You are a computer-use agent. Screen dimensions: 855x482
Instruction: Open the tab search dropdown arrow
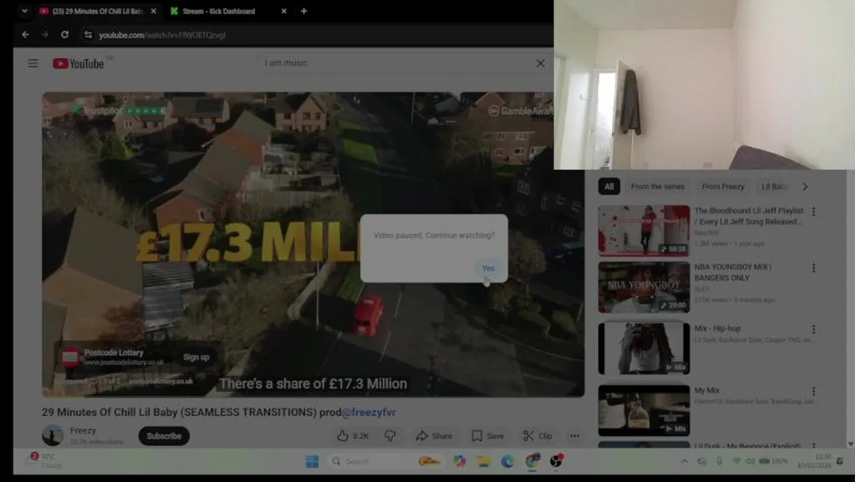[24, 11]
